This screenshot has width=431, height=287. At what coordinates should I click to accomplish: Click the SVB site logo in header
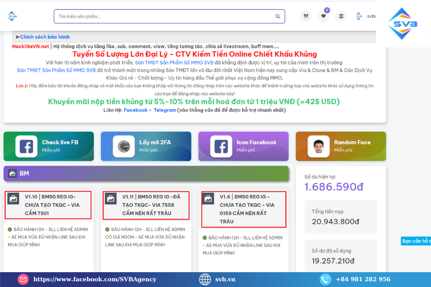pos(12,16)
